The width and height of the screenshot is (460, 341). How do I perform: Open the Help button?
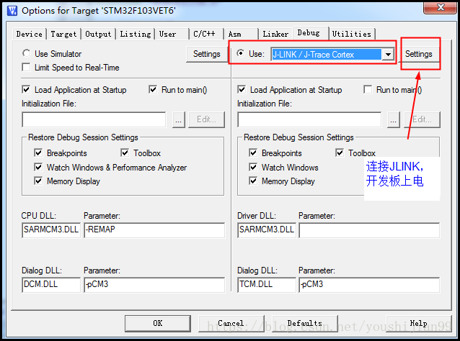coord(419,324)
